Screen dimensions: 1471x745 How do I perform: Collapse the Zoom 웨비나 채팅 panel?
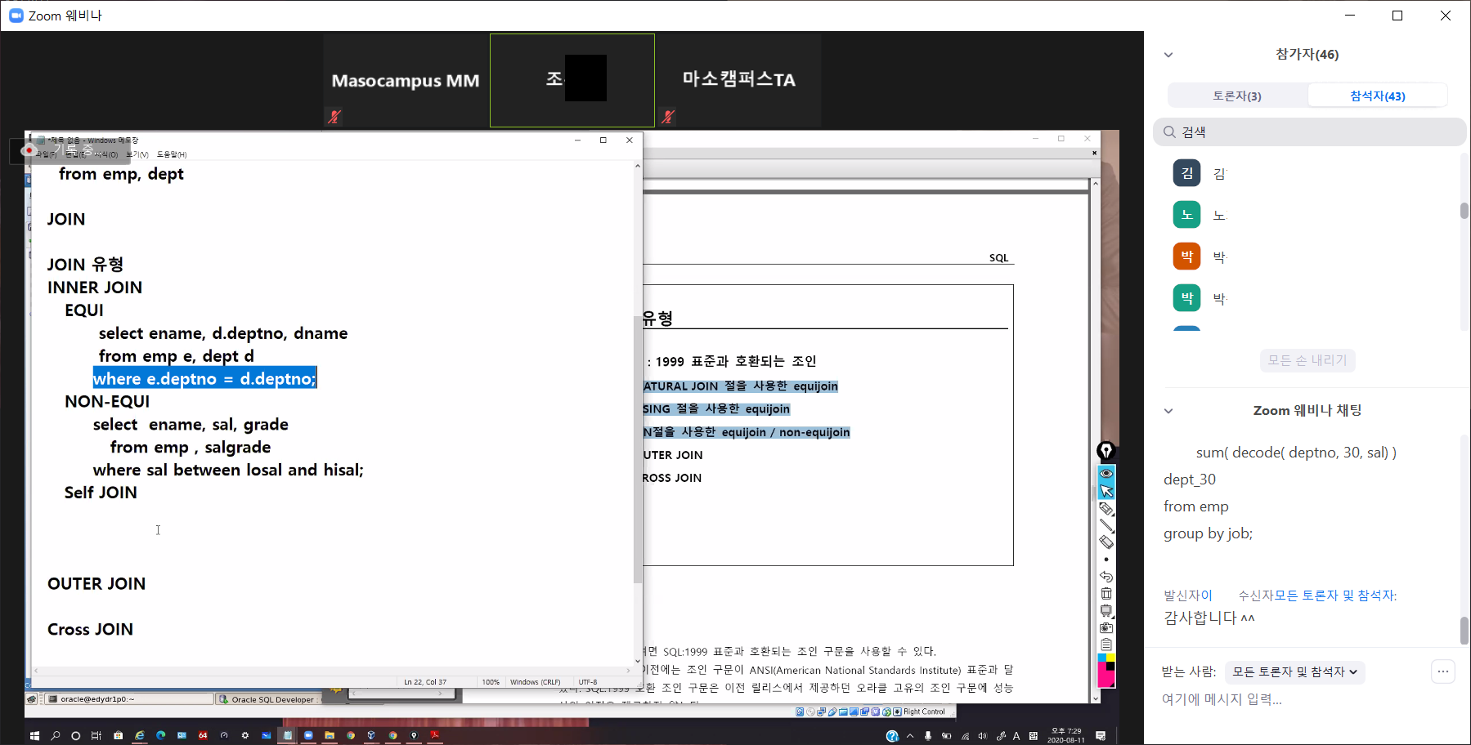point(1168,411)
